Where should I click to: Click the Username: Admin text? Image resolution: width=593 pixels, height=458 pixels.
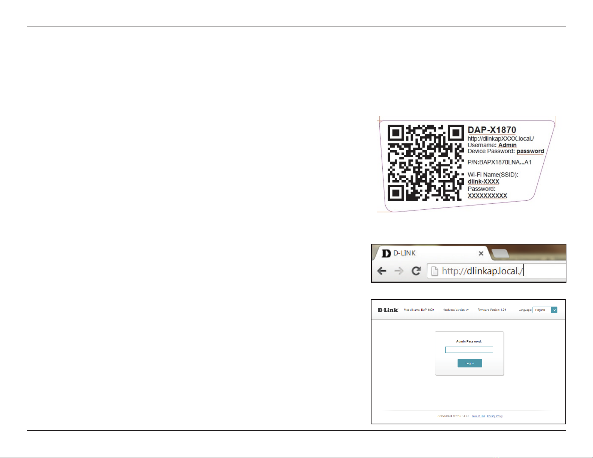click(492, 145)
